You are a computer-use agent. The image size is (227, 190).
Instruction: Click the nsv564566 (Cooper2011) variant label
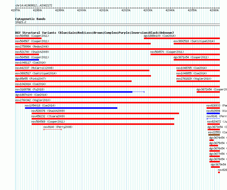tap(32, 36)
